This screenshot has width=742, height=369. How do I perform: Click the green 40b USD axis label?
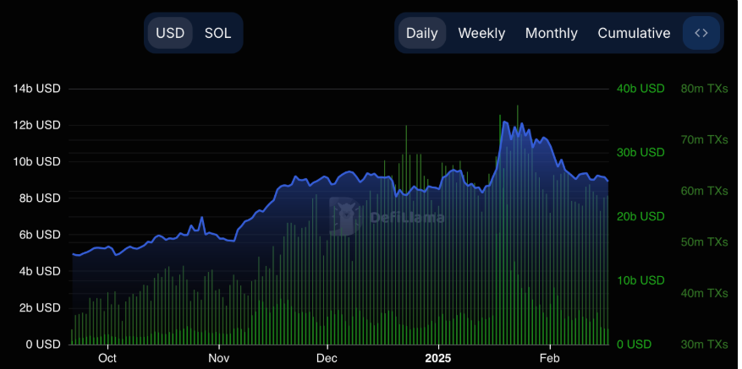[x=640, y=89]
